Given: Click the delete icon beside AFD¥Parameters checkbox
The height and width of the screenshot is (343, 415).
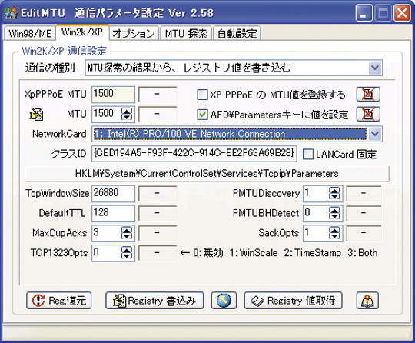Looking at the screenshot, I should click(x=368, y=114).
